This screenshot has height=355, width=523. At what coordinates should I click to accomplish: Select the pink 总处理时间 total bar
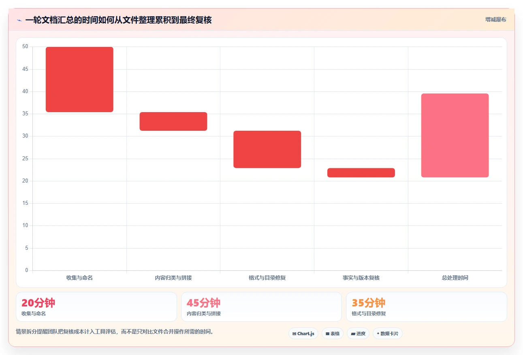(455, 136)
